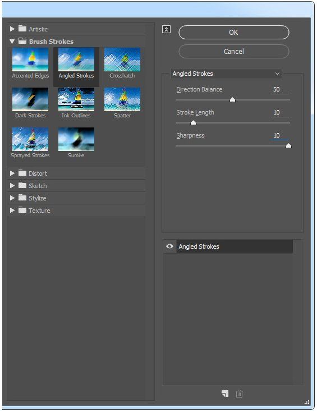Image resolution: width=317 pixels, height=411 pixels.
Task: Expand the Distort filter category
Action: click(x=12, y=173)
